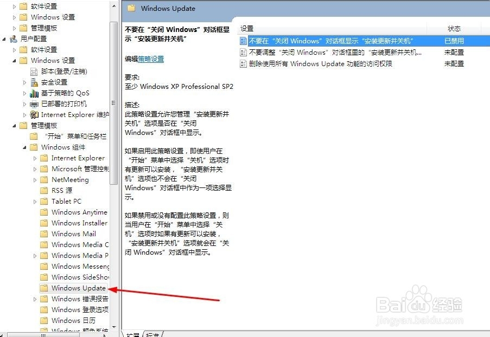Sort by the 状态 column header
Image resolution: width=490 pixels, height=337 pixels.
tap(454, 29)
